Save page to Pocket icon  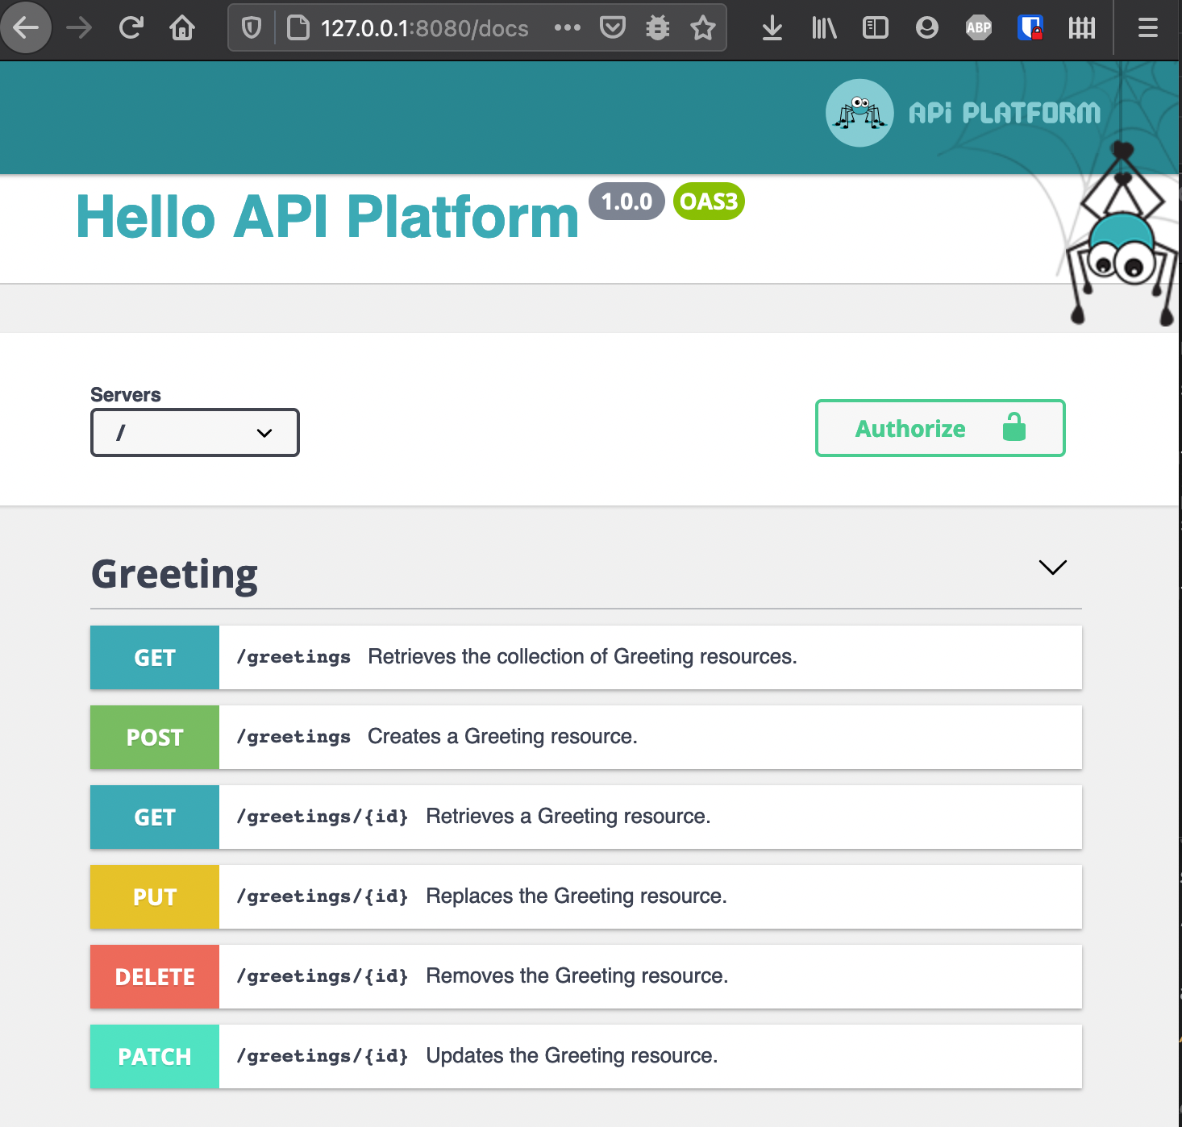click(x=613, y=28)
